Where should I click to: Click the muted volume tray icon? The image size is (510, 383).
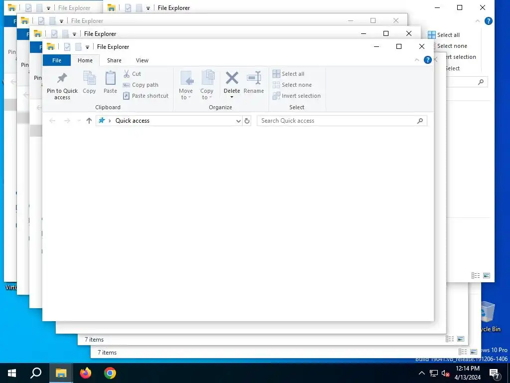[445, 373]
